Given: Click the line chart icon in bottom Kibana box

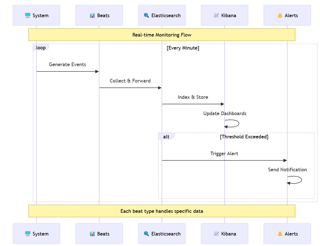Looking at the screenshot, I should 216,234.
